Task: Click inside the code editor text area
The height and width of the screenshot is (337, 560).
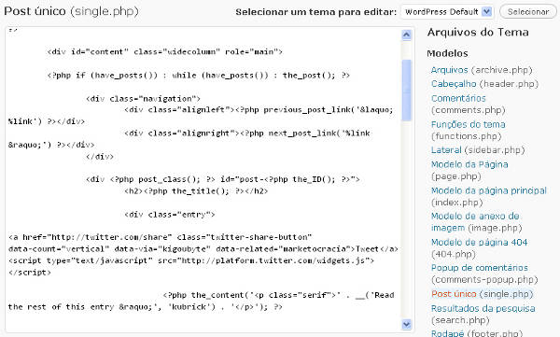Action: tap(203, 178)
